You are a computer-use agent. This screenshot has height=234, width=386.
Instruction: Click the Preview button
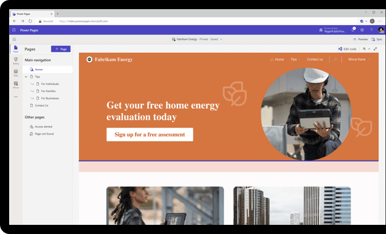(x=360, y=39)
